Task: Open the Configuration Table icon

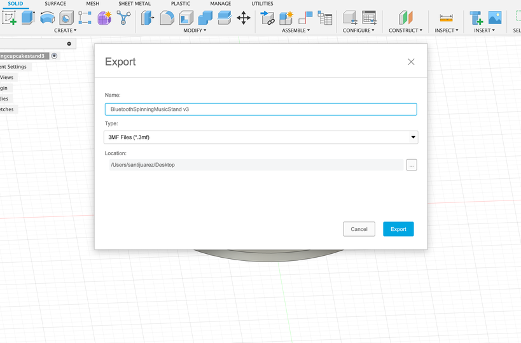Action: click(369, 18)
